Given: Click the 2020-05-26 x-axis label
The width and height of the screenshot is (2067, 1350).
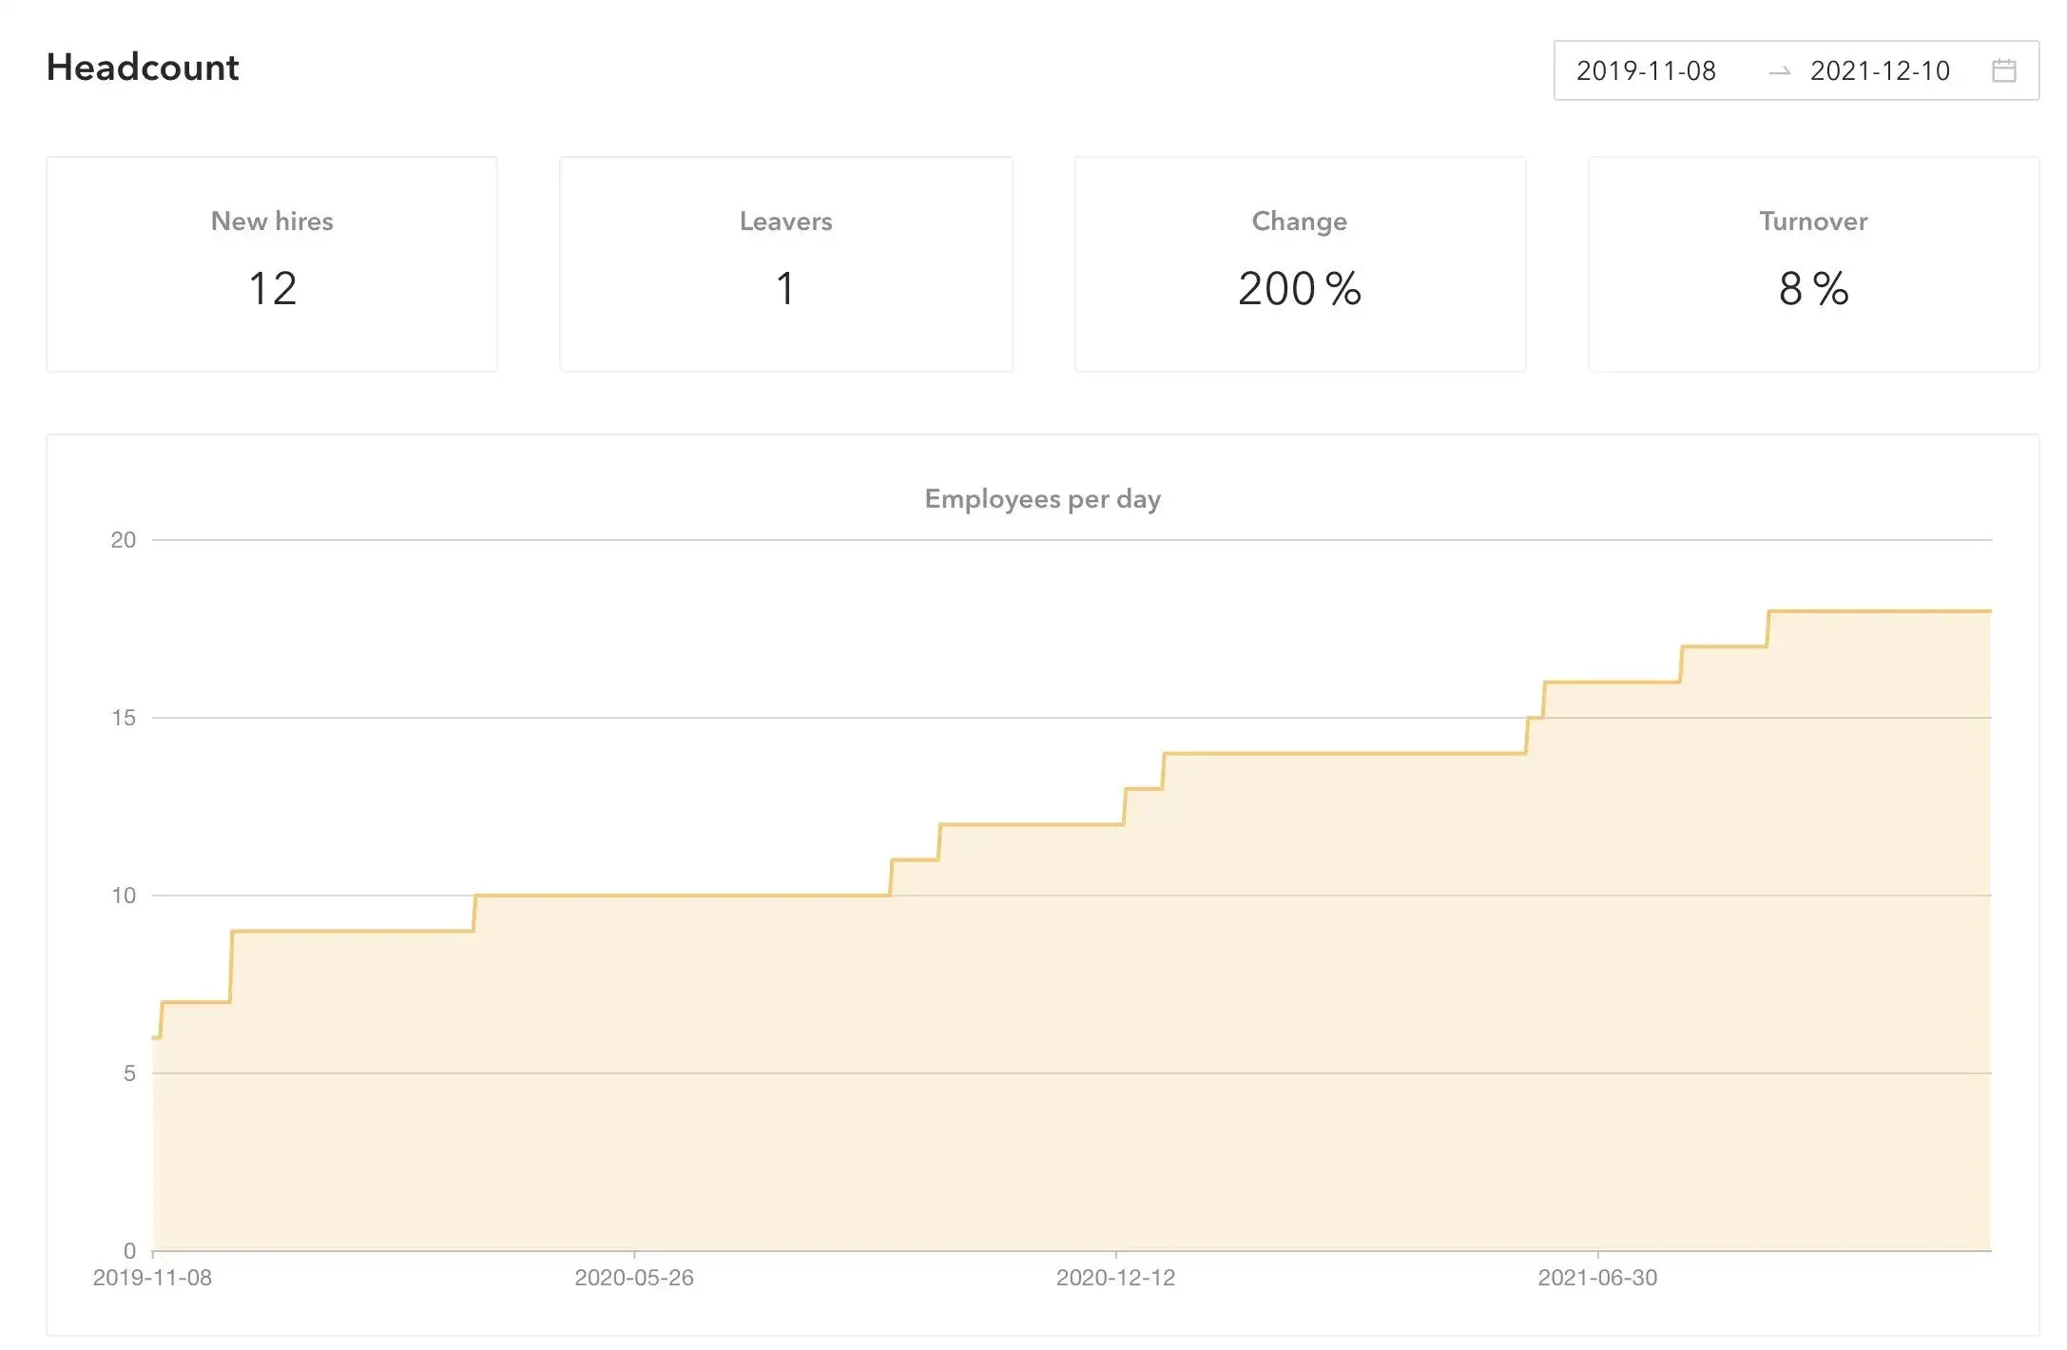Looking at the screenshot, I should [x=634, y=1278].
